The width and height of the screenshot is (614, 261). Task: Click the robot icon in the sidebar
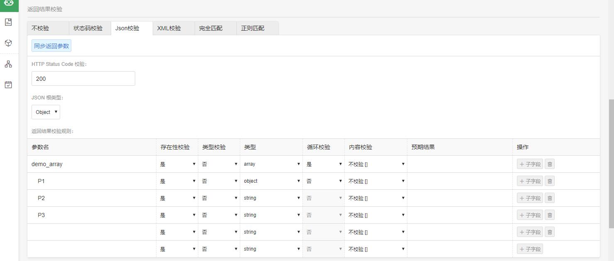(x=9, y=2)
